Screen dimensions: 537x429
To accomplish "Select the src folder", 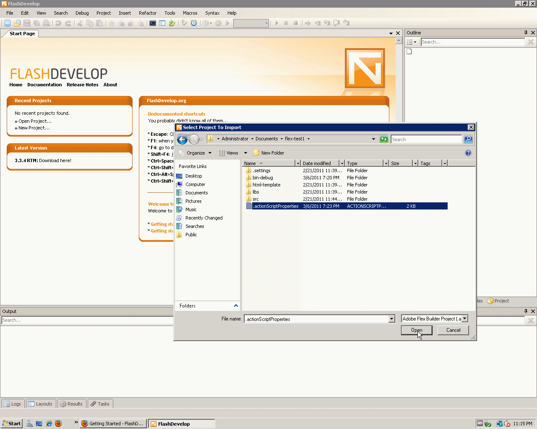I will (255, 199).
